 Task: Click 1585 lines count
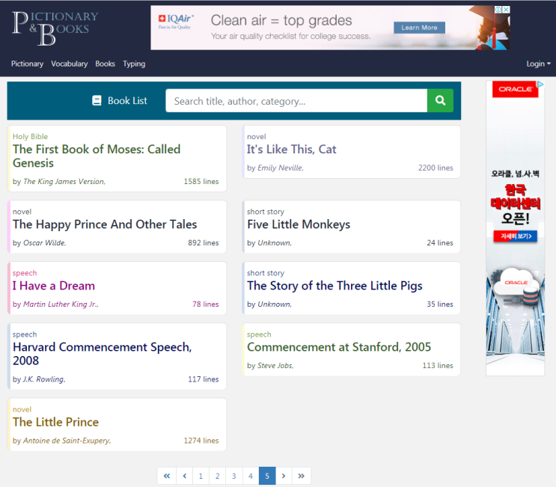[x=201, y=182]
